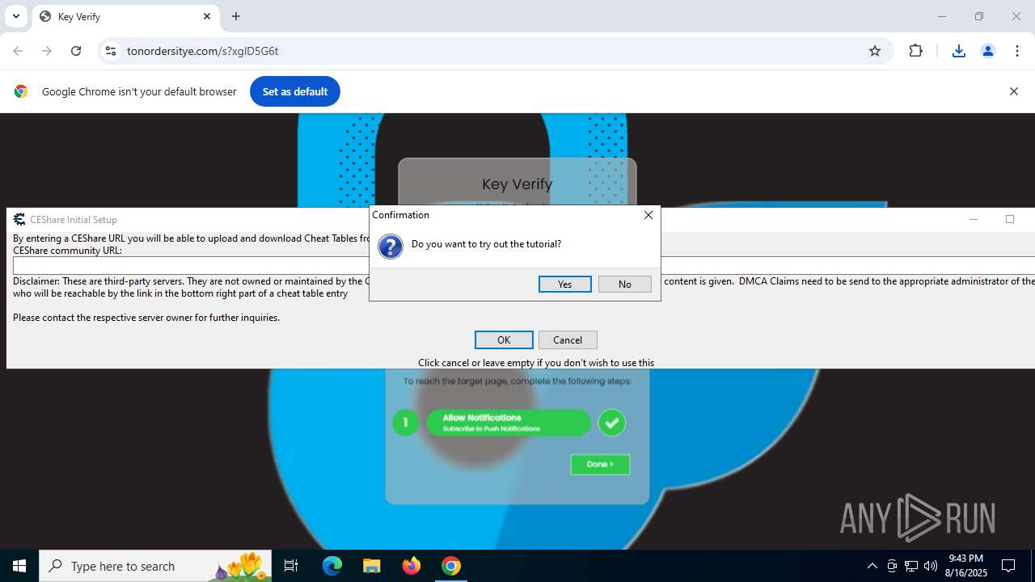This screenshot has height=582, width=1035.
Task: Dismiss the default browser info bar
Action: pyautogui.click(x=1013, y=91)
